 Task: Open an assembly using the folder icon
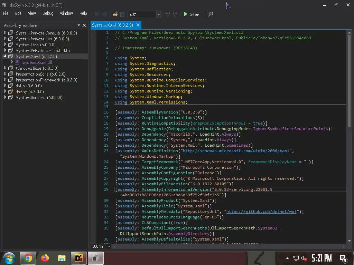coord(115,14)
